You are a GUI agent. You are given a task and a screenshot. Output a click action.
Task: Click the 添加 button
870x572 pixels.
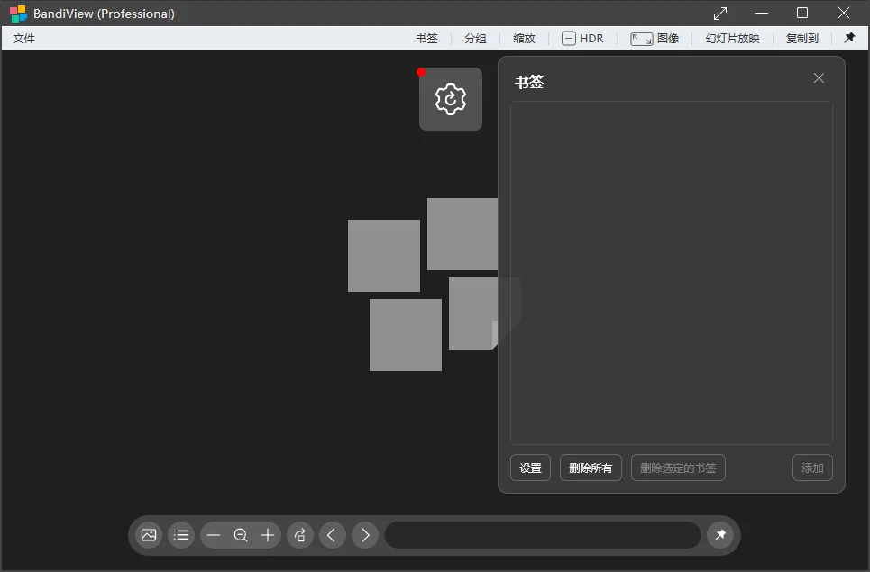[812, 468]
